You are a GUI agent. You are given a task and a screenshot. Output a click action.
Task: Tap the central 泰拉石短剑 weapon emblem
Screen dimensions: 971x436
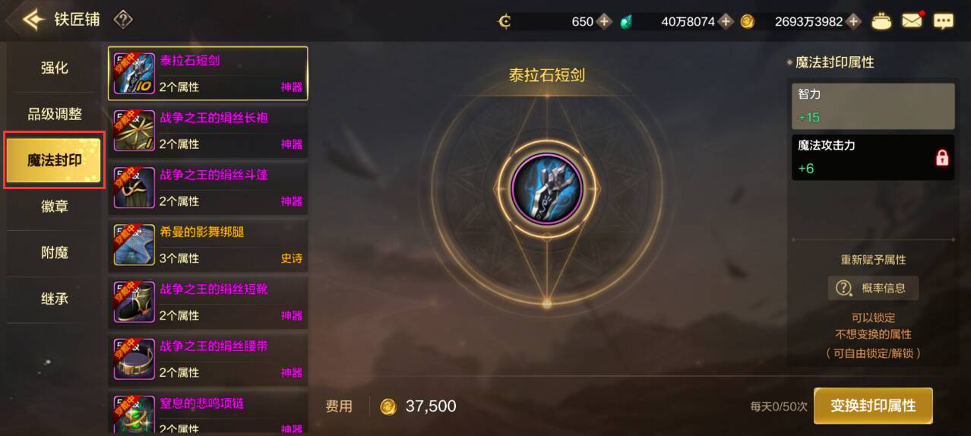coord(547,188)
